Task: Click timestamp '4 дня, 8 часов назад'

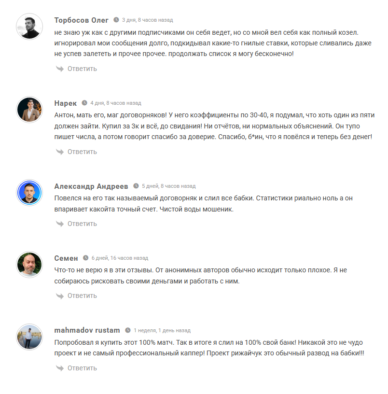Action: (116, 103)
